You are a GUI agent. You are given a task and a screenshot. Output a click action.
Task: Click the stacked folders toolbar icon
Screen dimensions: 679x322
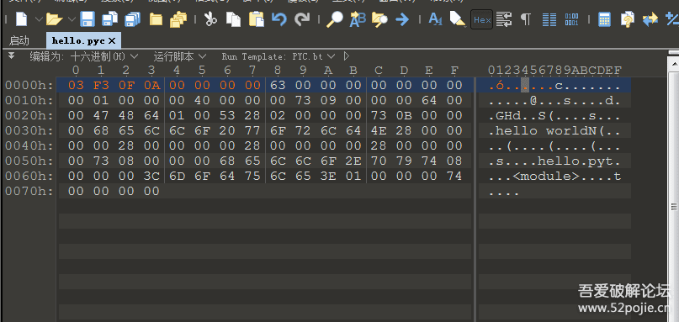pyautogui.click(x=178, y=19)
